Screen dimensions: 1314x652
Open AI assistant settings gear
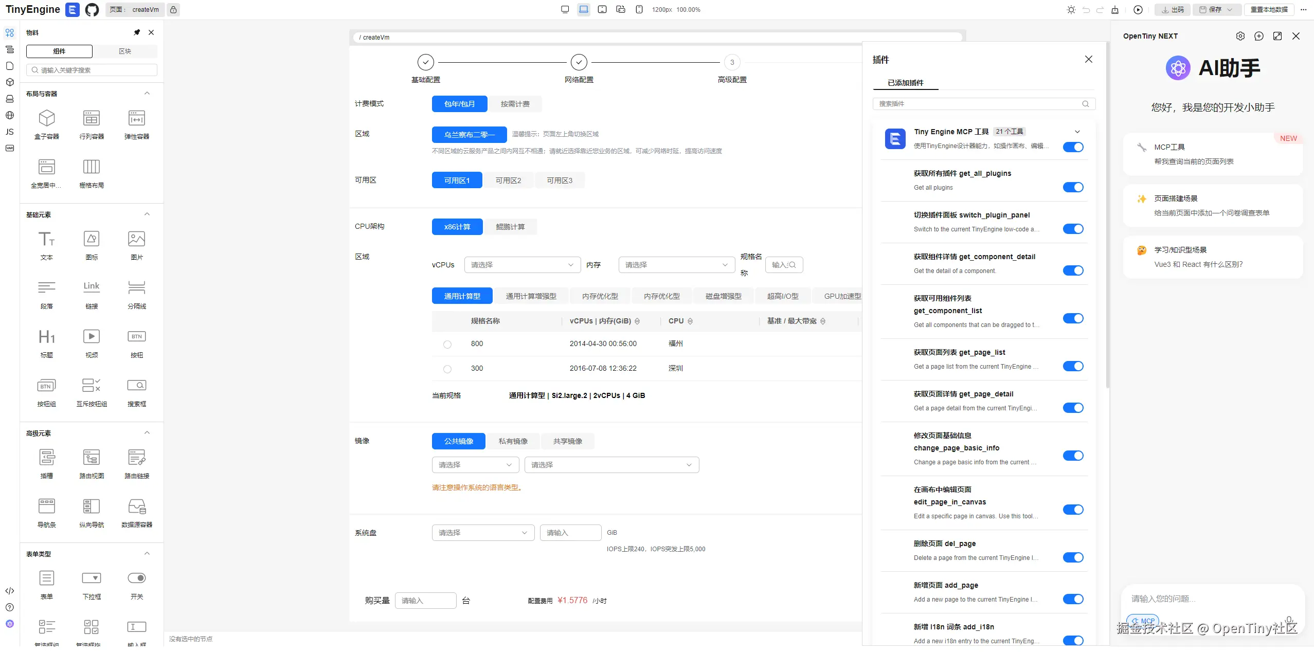[1240, 36]
